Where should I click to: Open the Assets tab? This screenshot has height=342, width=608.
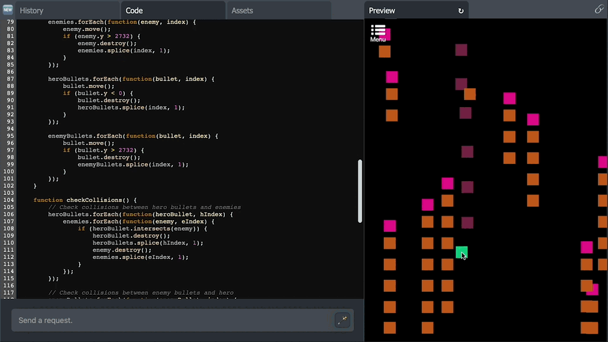[242, 11]
